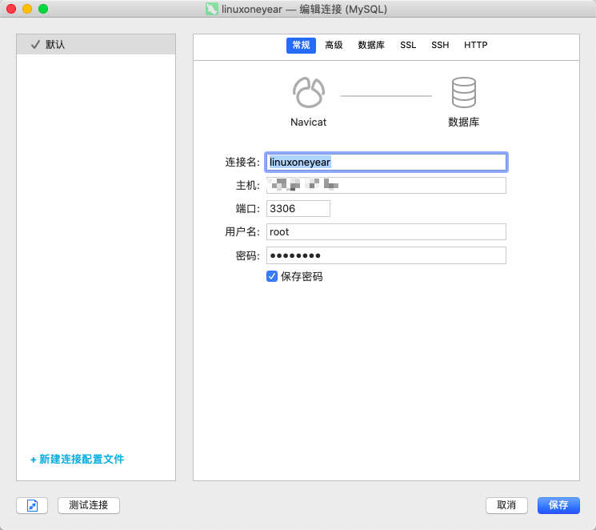Toggle the 保存密码 checkbox

pyautogui.click(x=272, y=276)
